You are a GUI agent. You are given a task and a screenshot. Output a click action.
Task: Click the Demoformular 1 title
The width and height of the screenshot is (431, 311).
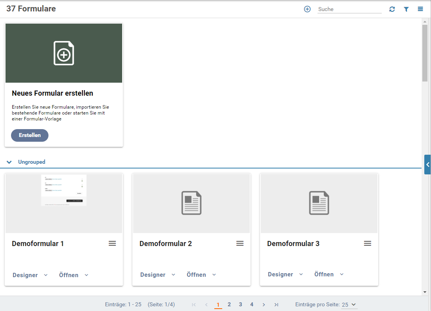coord(38,244)
